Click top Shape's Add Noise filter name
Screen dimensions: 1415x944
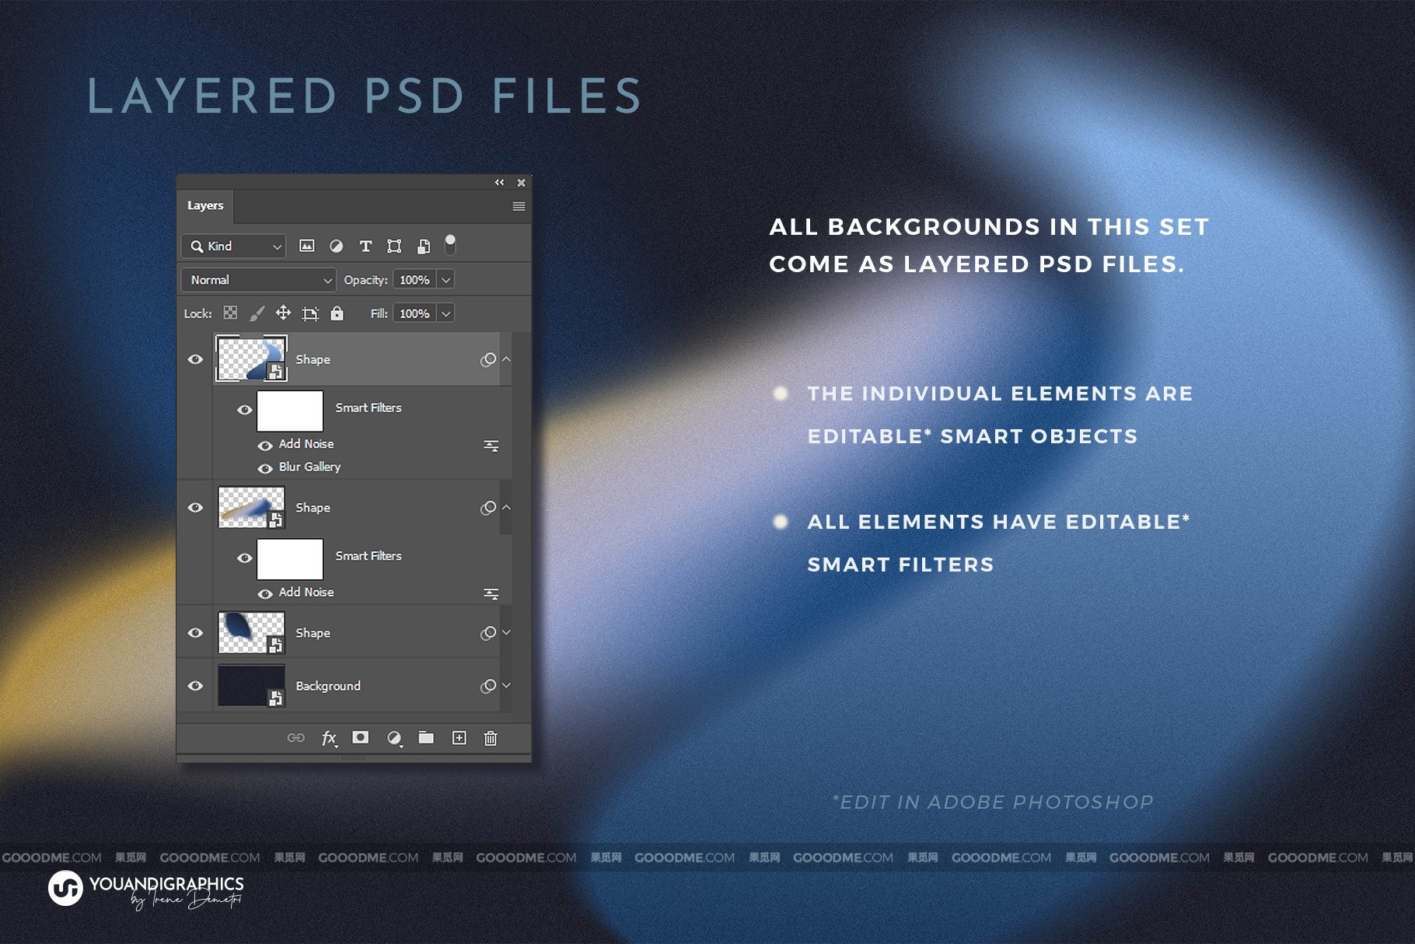pos(306,444)
